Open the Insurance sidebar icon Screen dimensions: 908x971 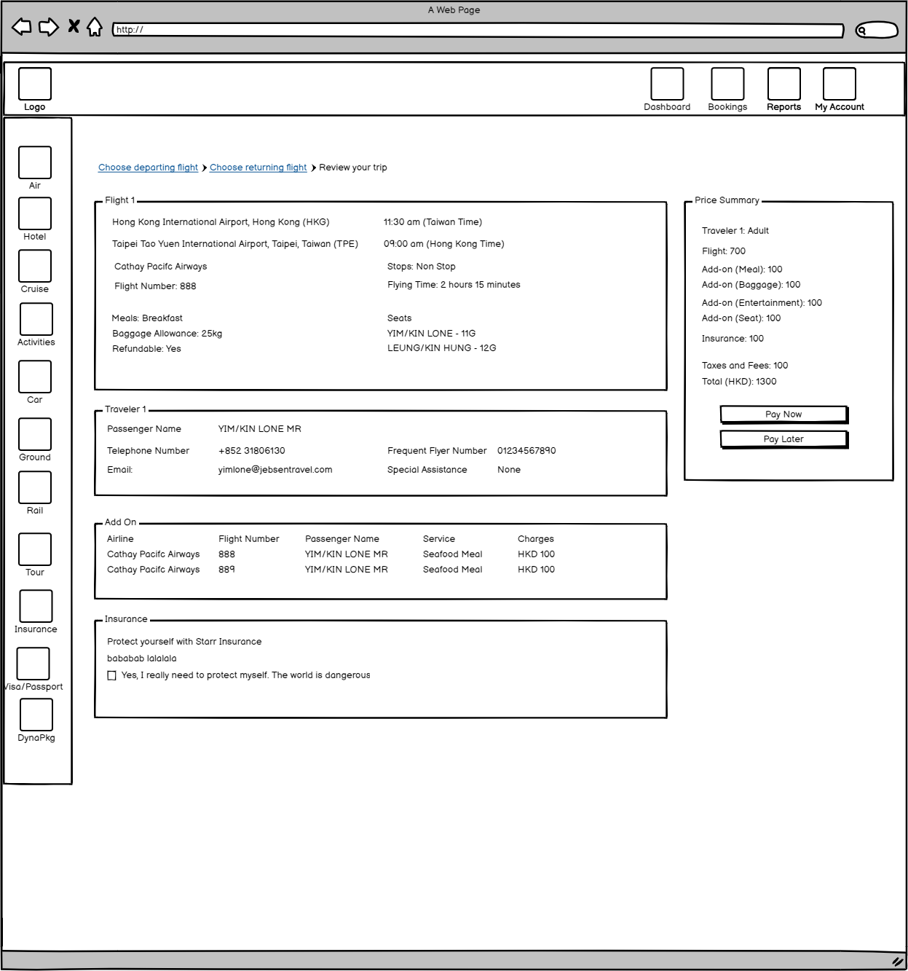[36, 606]
